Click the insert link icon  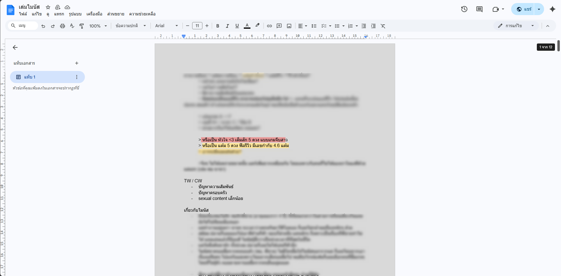(x=269, y=26)
